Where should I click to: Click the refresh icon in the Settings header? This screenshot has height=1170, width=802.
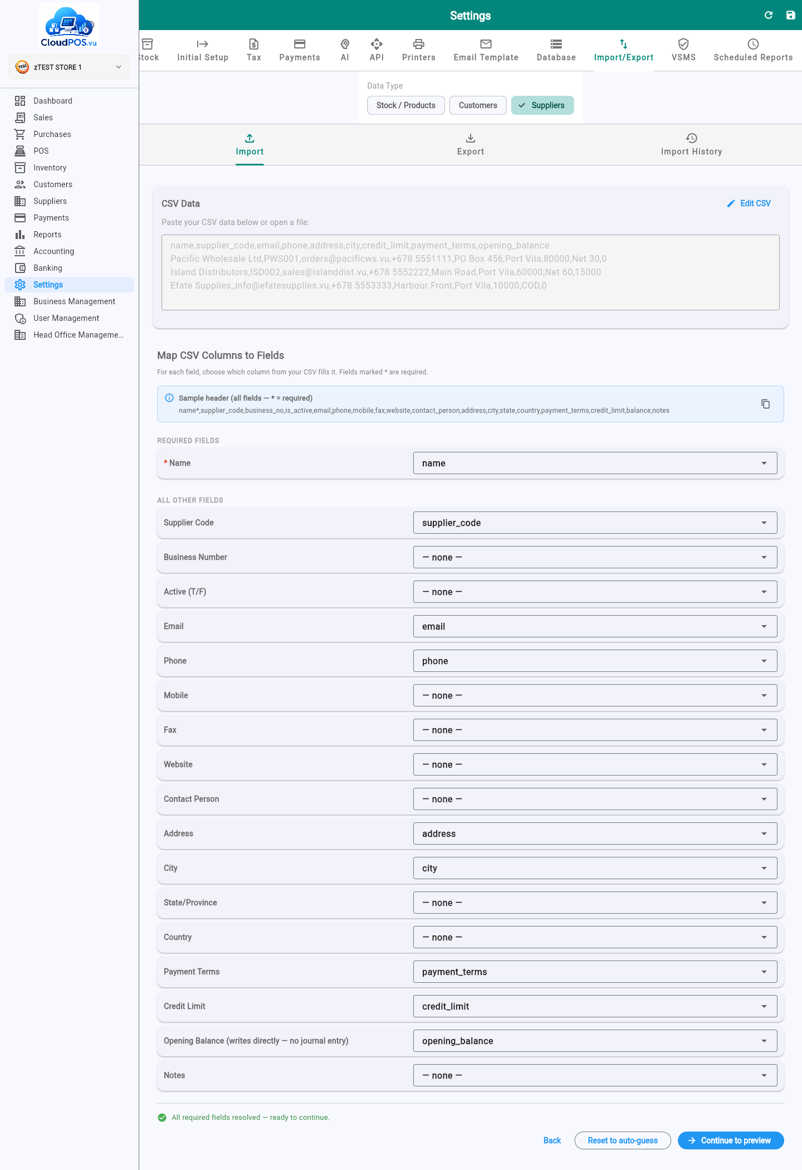point(769,15)
